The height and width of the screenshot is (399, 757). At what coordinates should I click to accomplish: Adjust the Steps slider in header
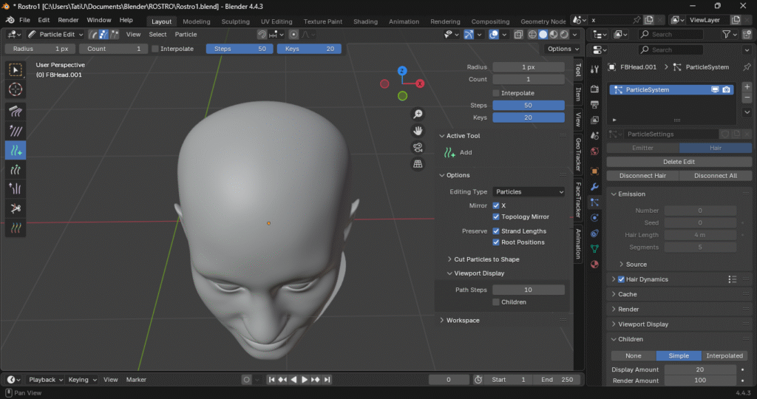tap(240, 49)
